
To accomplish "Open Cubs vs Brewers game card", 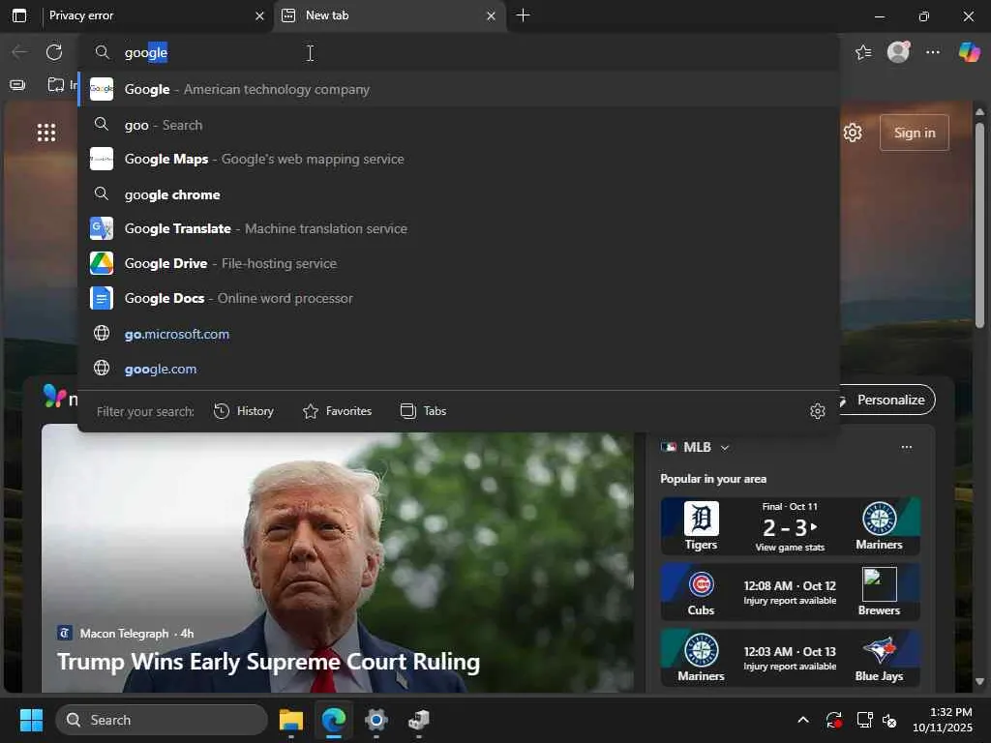I will pos(790,592).
